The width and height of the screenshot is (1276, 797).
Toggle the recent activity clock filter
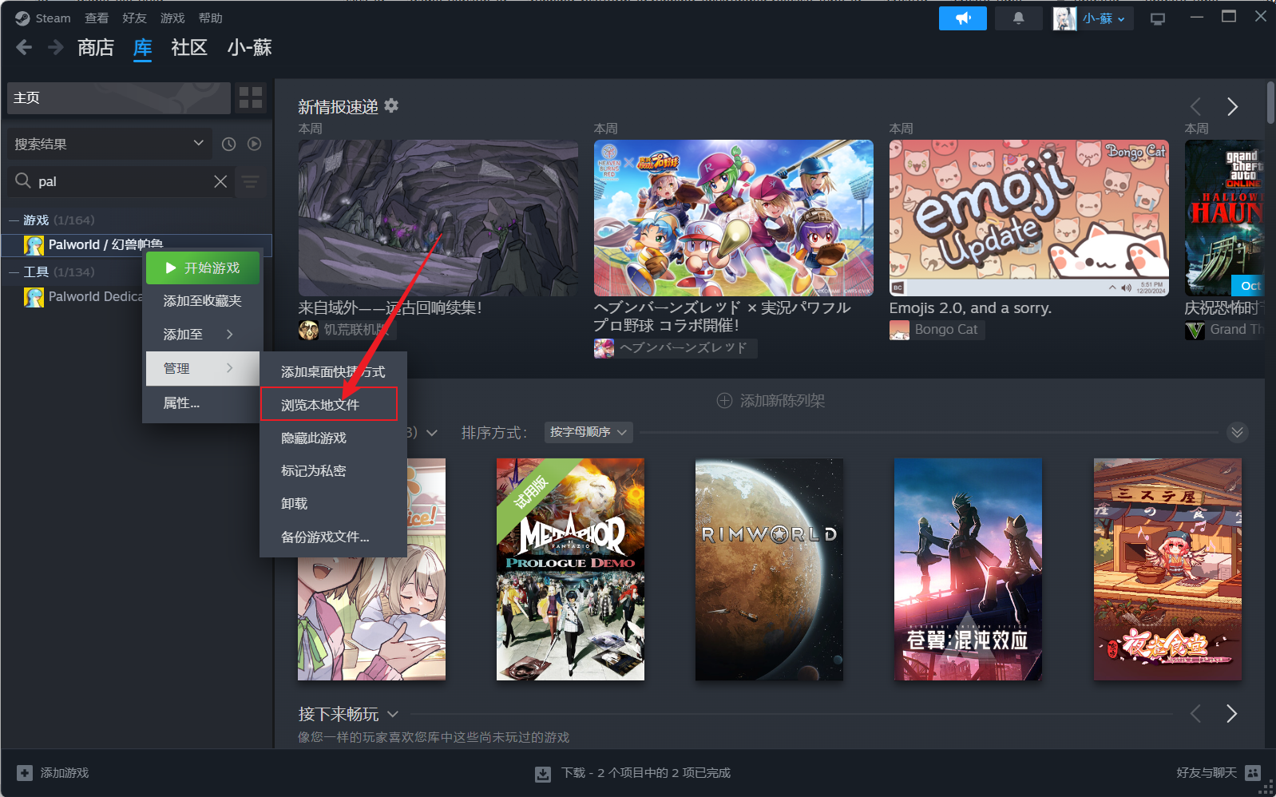[x=228, y=145]
